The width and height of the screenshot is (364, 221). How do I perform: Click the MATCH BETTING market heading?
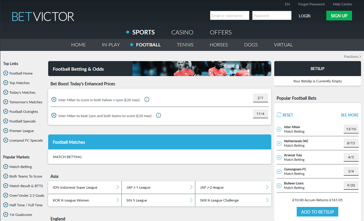(67, 157)
